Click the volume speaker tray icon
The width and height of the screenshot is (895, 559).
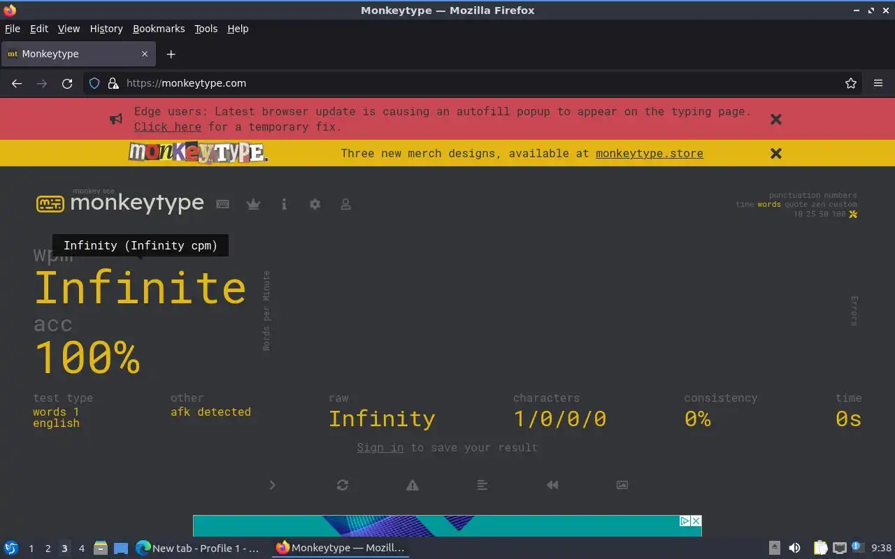point(794,549)
